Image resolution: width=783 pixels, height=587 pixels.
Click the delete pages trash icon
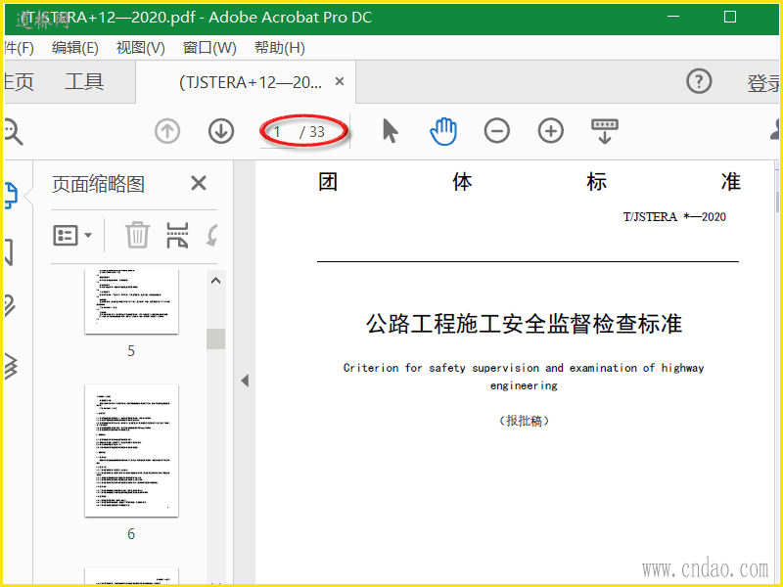coord(137,235)
